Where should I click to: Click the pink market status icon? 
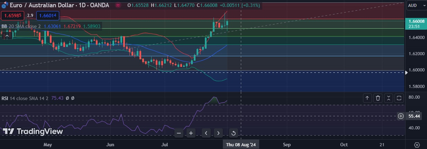pyautogui.click(x=118, y=6)
